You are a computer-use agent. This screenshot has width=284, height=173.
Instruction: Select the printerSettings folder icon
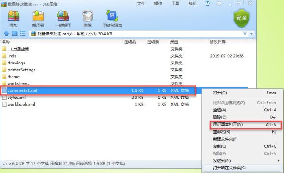(4, 70)
